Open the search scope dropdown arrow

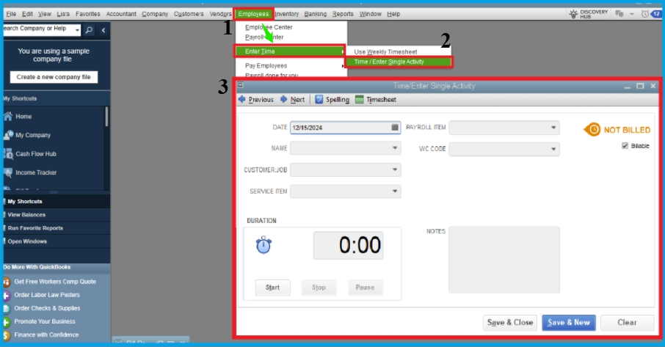click(77, 30)
